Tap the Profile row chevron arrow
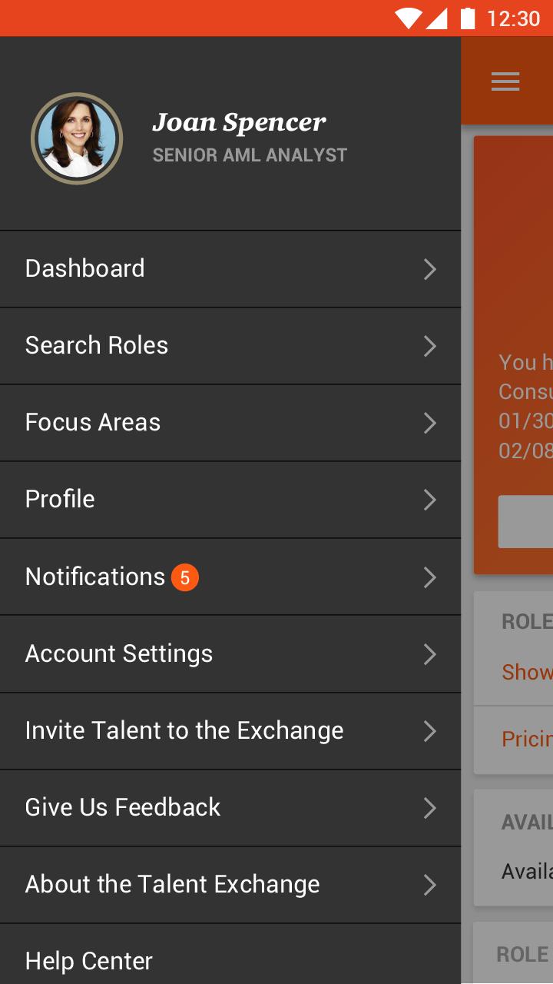This screenshot has height=984, width=553. coord(430,500)
